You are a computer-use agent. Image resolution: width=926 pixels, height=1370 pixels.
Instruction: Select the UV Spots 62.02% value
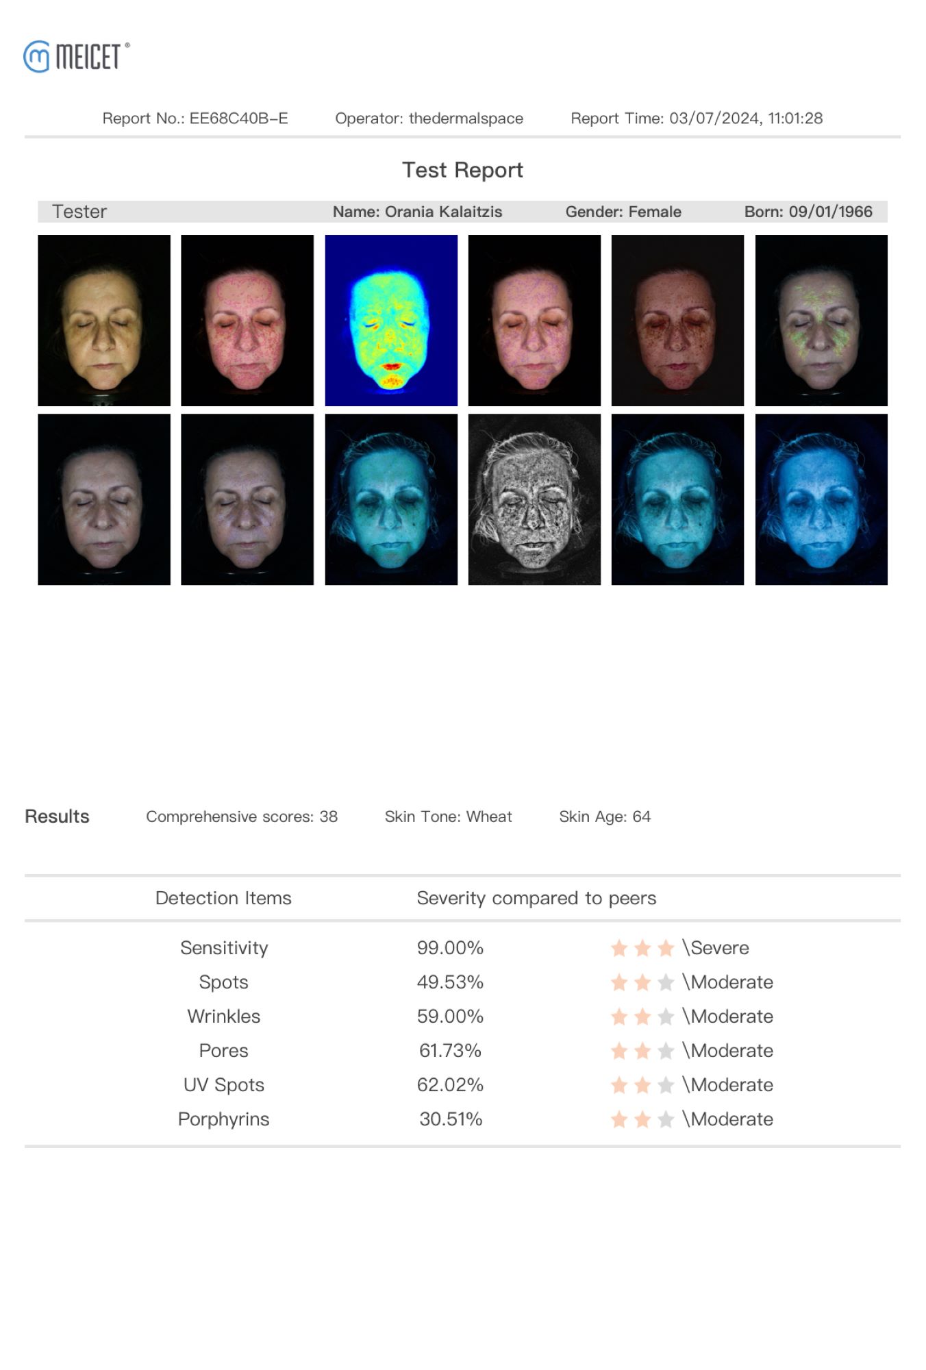tap(450, 1085)
